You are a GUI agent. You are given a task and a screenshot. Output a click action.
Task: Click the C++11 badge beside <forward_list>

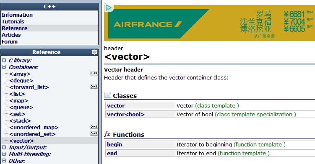coord(94,87)
